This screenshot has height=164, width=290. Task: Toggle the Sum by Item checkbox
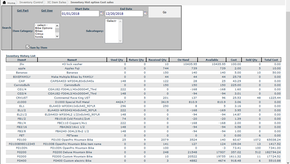click(27, 47)
